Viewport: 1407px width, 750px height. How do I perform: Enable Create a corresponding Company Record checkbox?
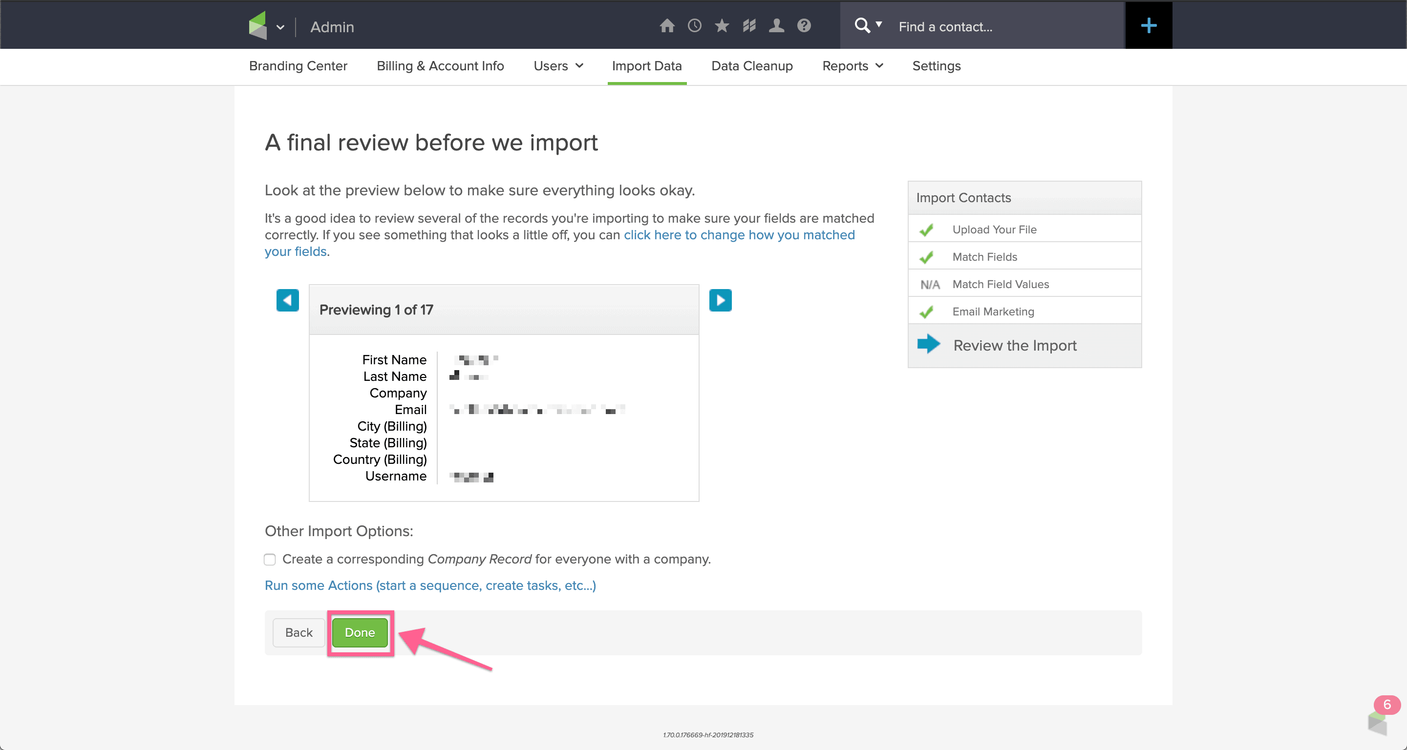click(x=270, y=560)
